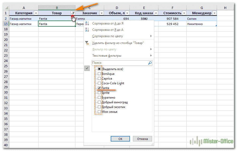Click the active filter button on Товар column

[x=73, y=13]
